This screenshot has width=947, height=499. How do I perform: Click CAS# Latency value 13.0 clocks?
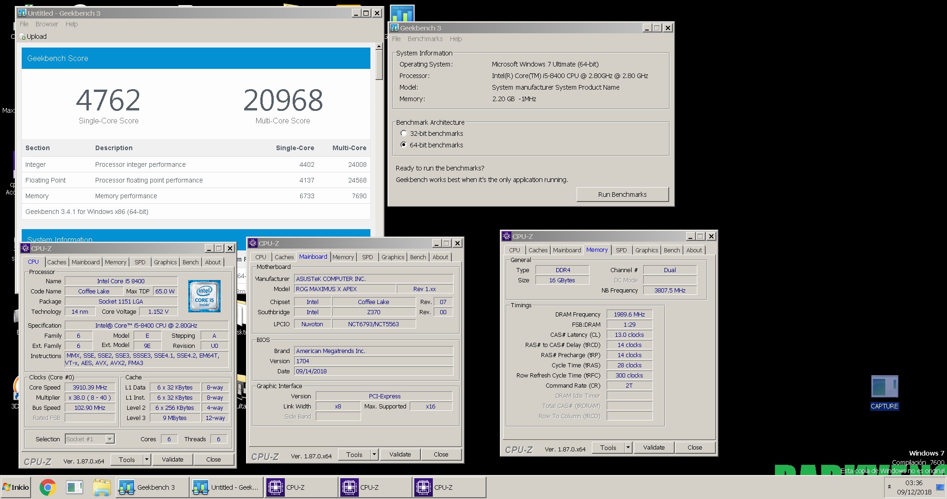point(629,335)
